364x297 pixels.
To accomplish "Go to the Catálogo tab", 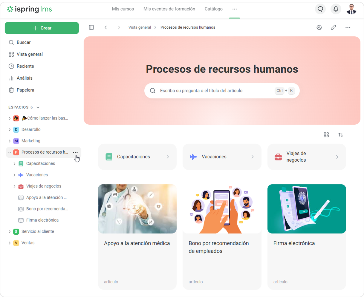I will [x=213, y=9].
